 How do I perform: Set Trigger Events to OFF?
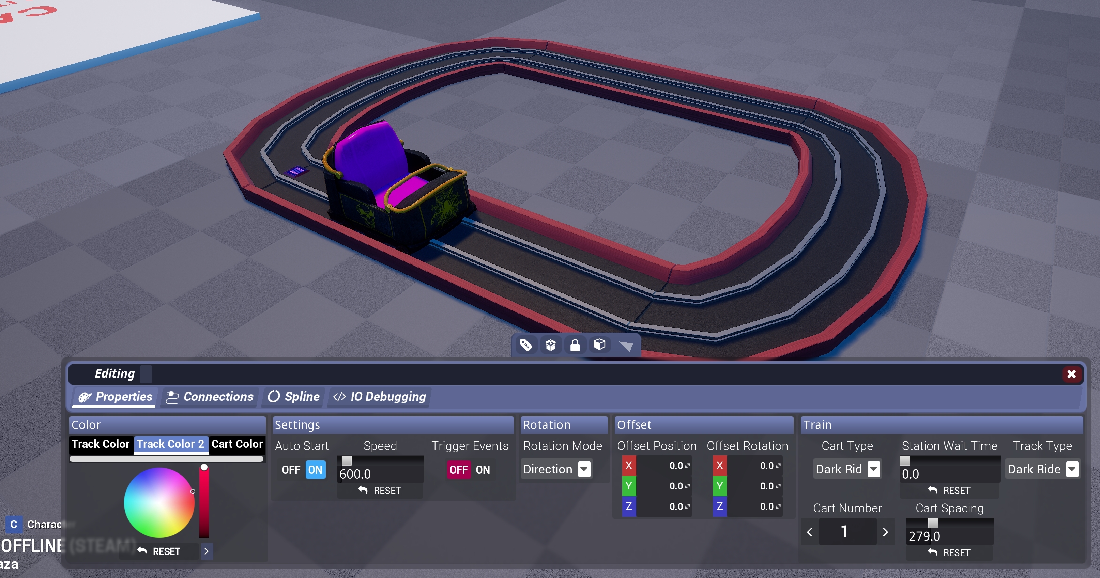459,470
